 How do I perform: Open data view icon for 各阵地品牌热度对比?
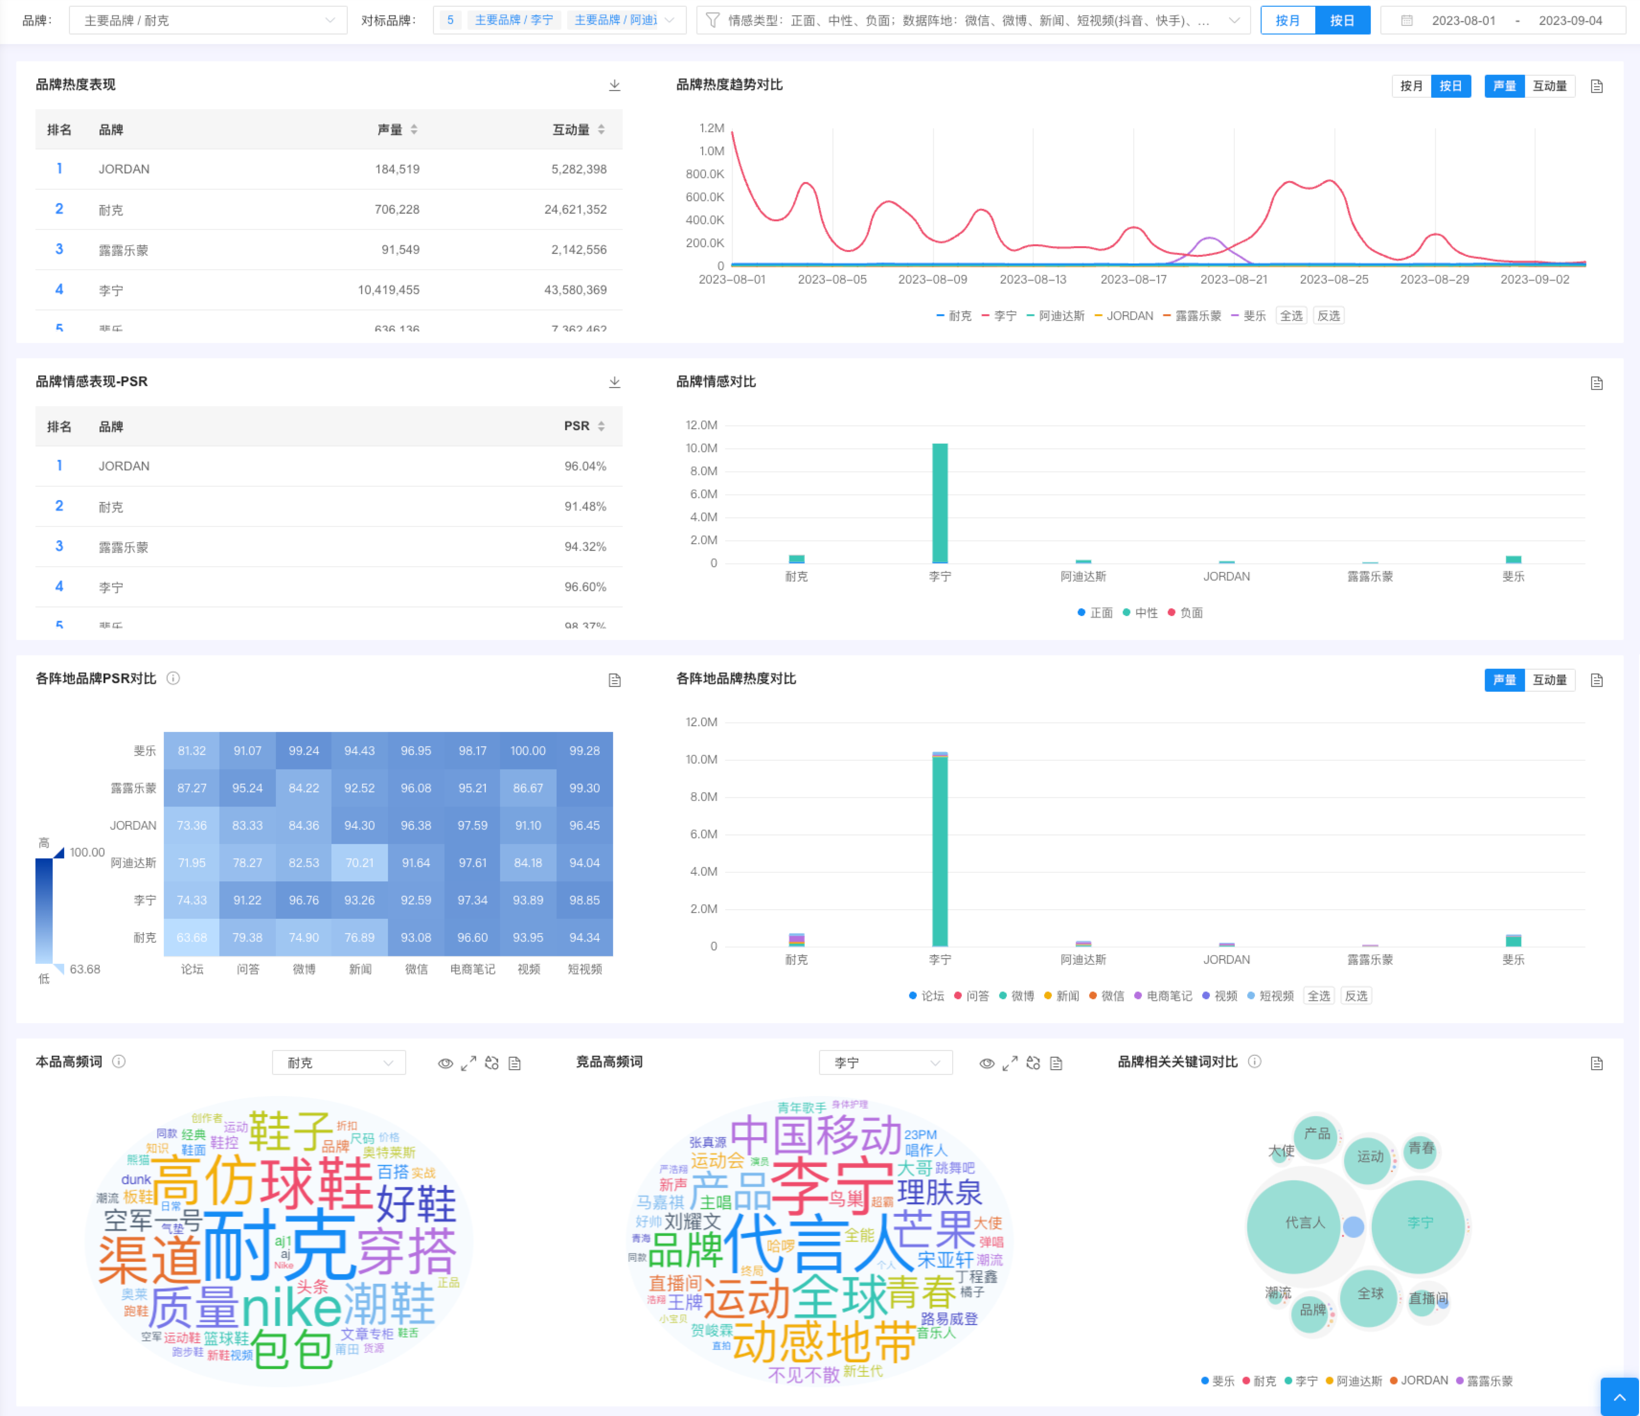[1596, 680]
